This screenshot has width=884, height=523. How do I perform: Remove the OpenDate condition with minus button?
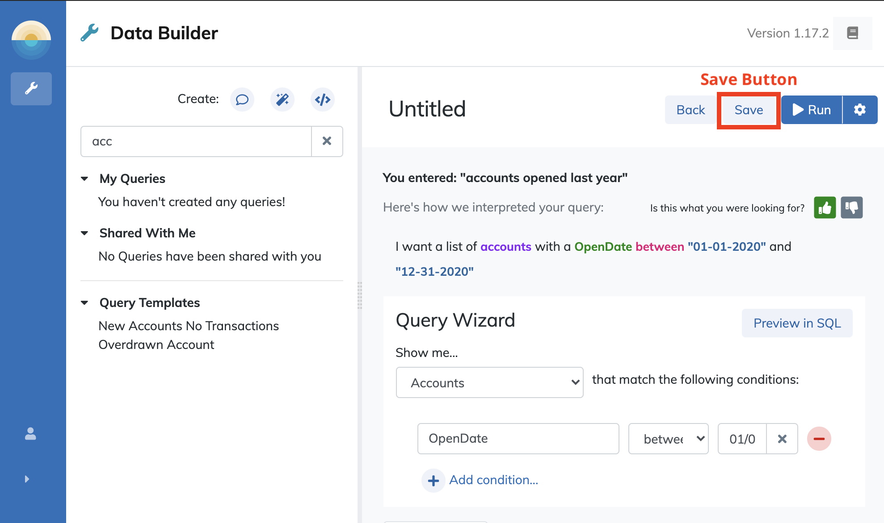(819, 439)
